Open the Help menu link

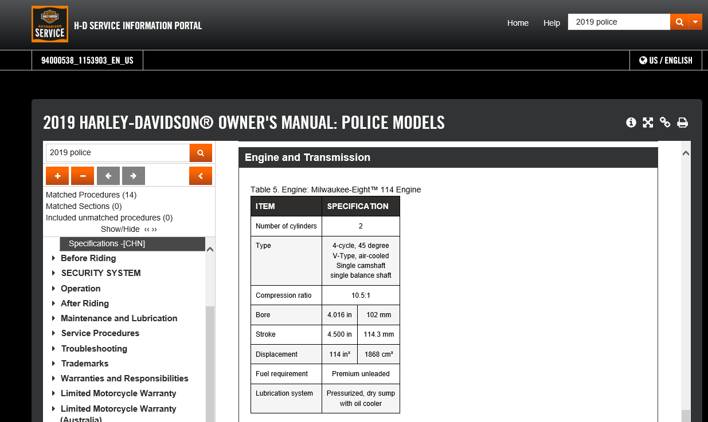[551, 23]
